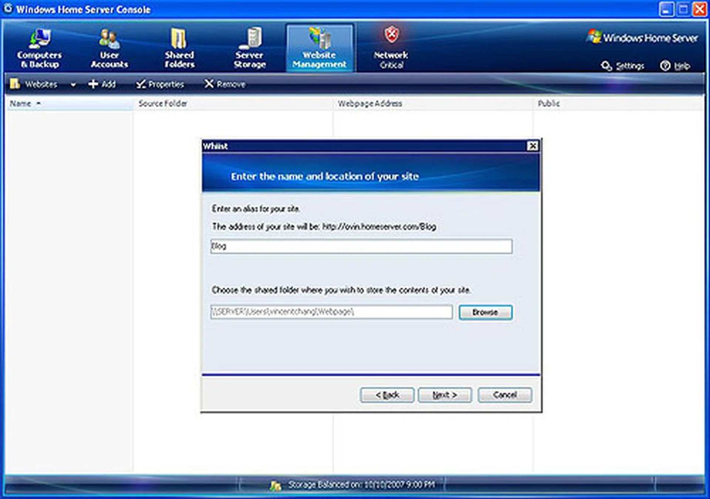Screen dimensions: 710x499
Task: Open Shared Folders section
Action: pyautogui.click(x=179, y=48)
